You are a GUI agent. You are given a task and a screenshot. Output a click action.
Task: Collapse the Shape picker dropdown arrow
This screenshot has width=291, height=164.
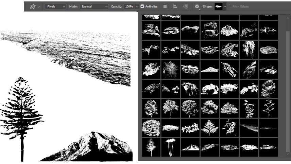pyautogui.click(x=225, y=7)
